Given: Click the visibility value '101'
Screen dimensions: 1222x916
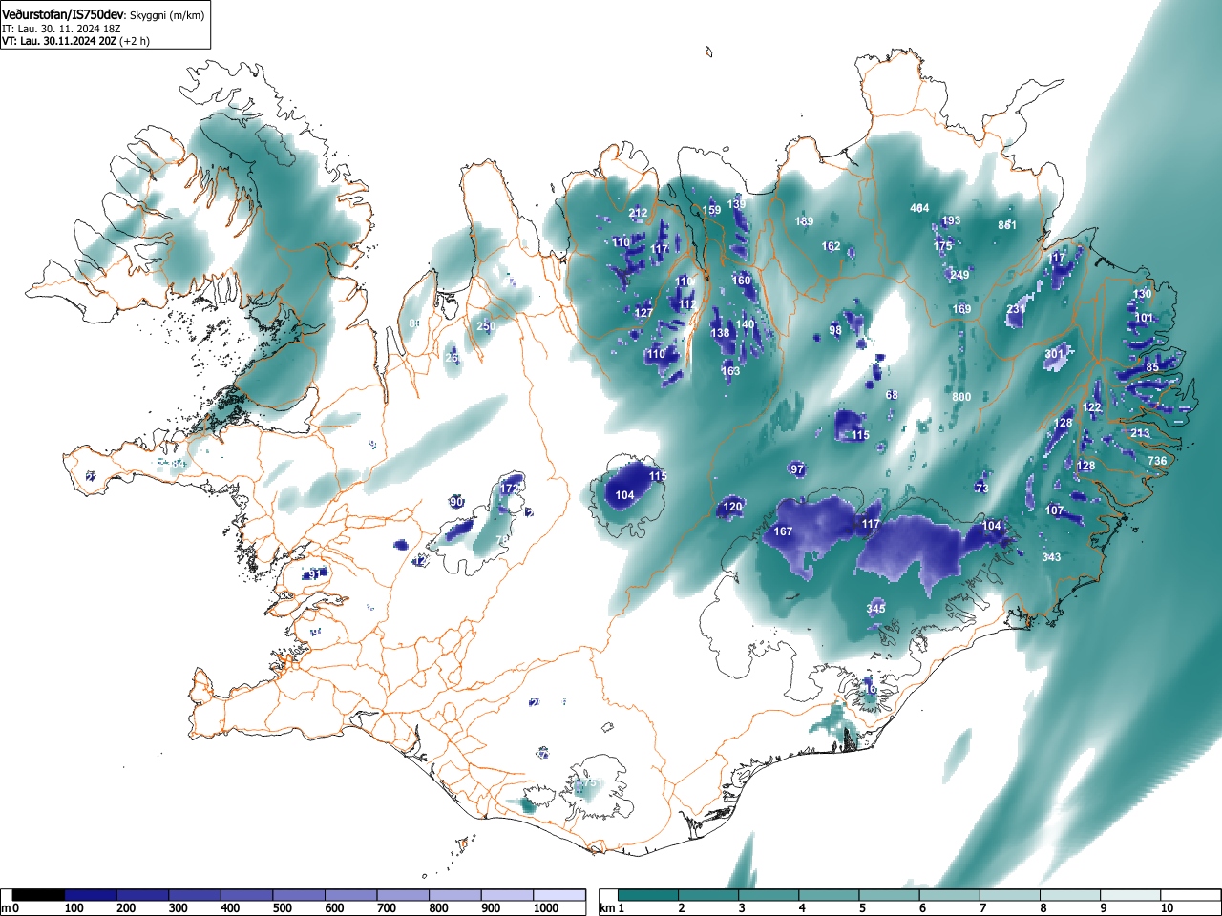Looking at the screenshot, I should [1144, 318].
